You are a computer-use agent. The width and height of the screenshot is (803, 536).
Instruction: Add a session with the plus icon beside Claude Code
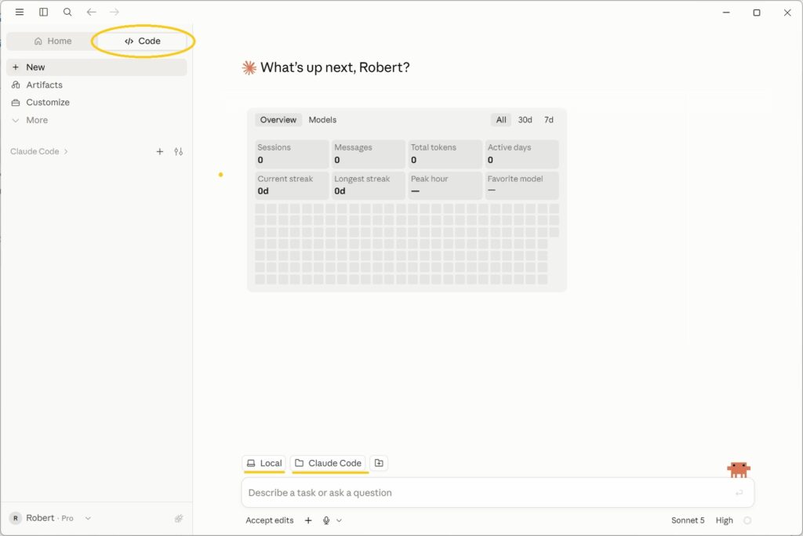[x=160, y=151]
